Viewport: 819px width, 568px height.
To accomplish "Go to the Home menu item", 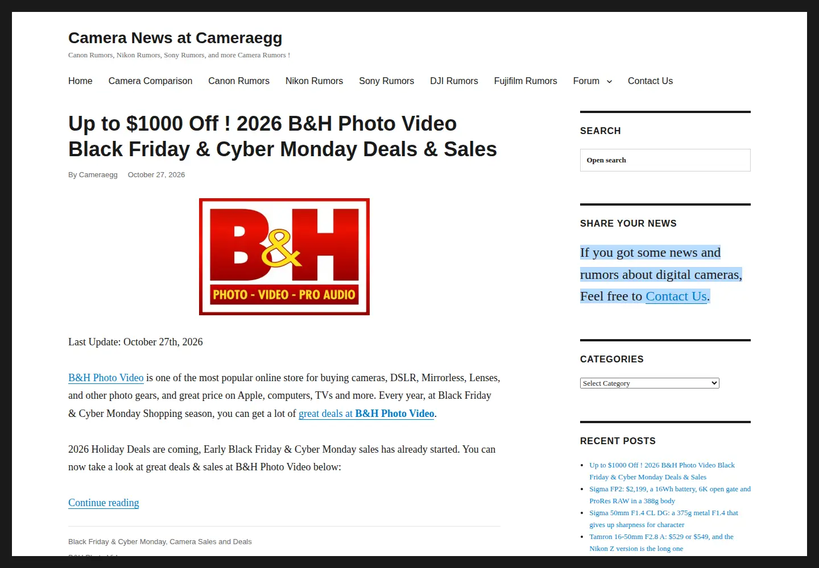I will pos(80,81).
